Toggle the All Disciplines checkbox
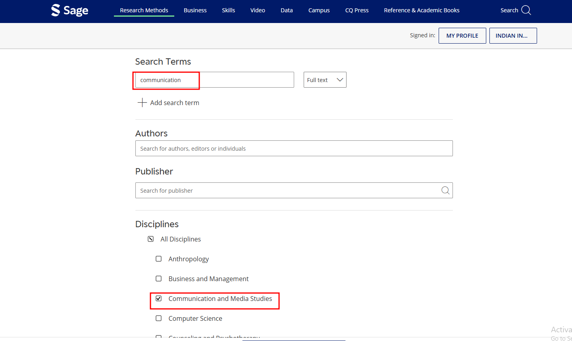The image size is (572, 341). point(151,239)
